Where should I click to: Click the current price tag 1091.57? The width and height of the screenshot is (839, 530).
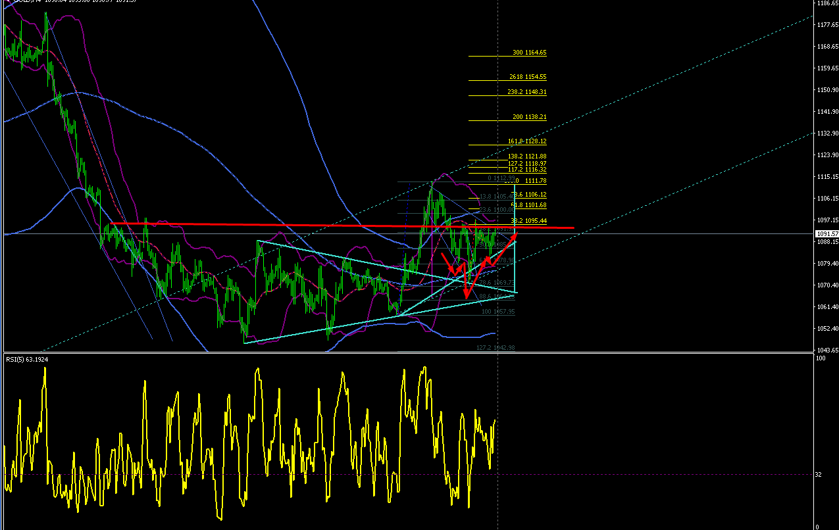826,233
